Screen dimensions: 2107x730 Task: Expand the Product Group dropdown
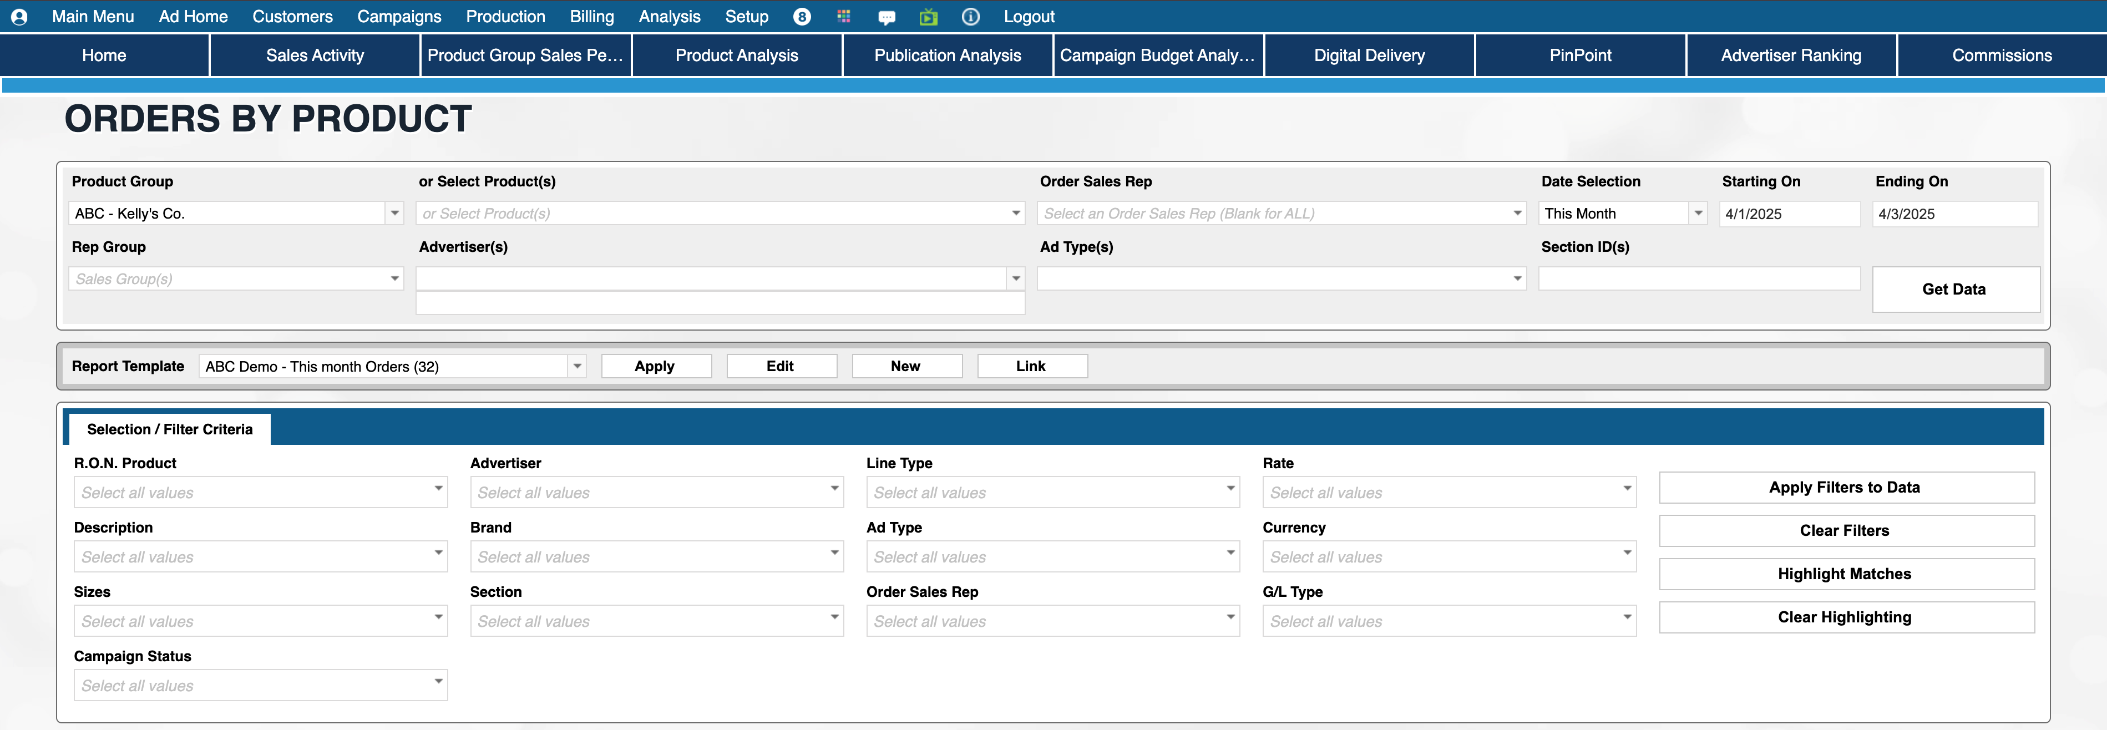point(394,214)
